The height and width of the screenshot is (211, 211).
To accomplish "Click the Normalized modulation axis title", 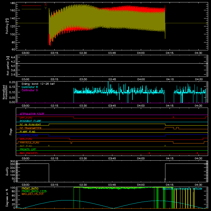I will [5, 92].
